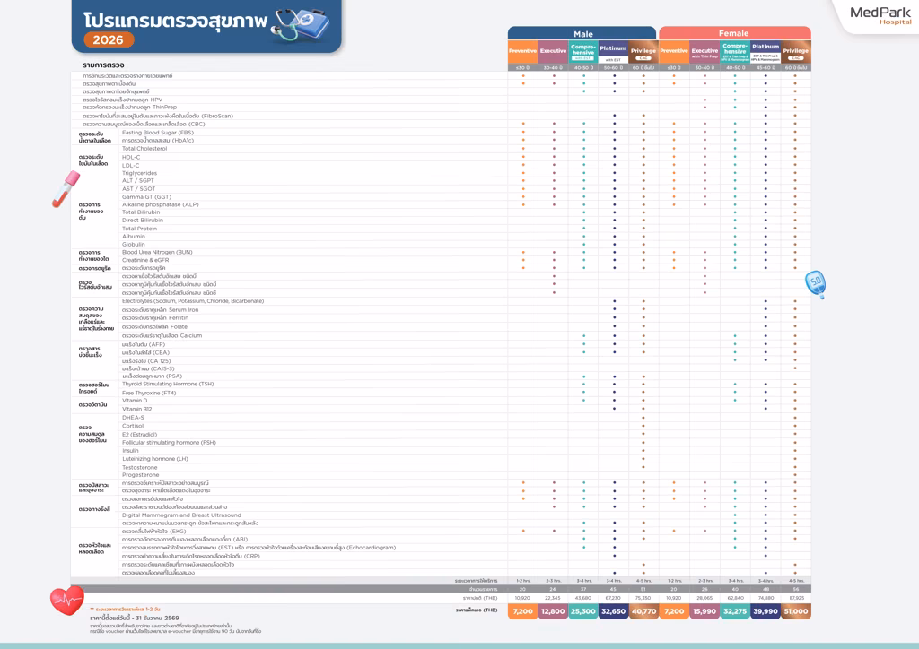Click the 51,000 price box
919x649 pixels.
[796, 611]
